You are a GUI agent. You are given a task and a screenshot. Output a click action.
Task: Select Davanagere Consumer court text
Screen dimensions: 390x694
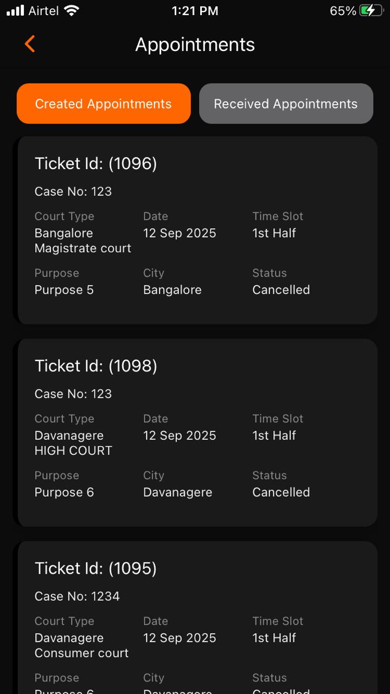(81, 645)
